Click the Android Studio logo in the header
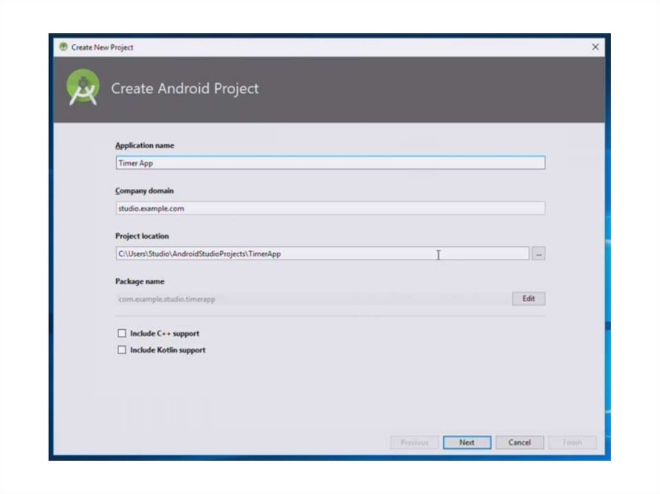The height and width of the screenshot is (494, 660). click(83, 88)
